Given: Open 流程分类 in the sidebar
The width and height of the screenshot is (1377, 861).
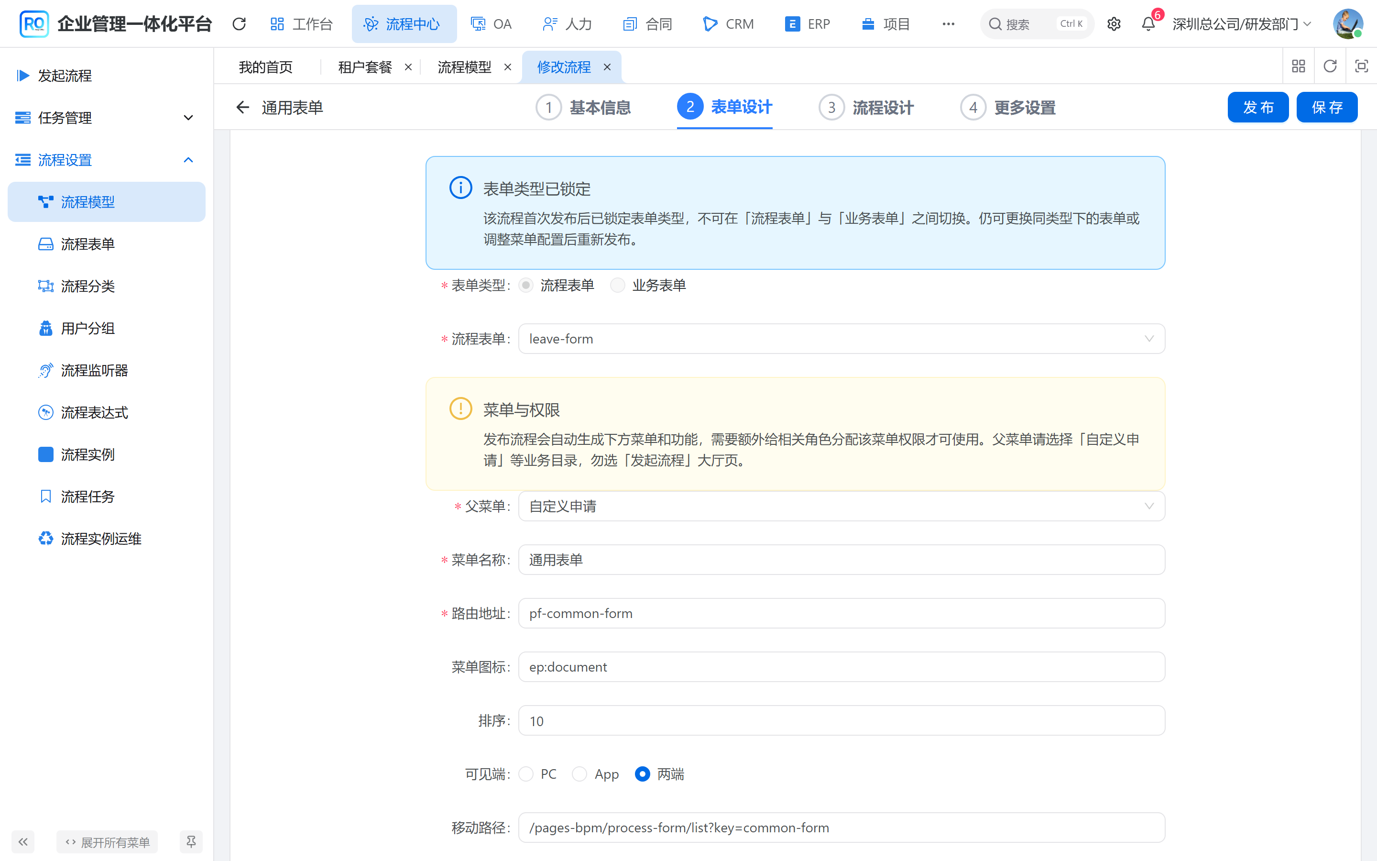Looking at the screenshot, I should [x=107, y=286].
